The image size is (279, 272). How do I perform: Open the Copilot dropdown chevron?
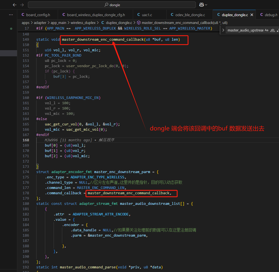[x=206, y=5]
